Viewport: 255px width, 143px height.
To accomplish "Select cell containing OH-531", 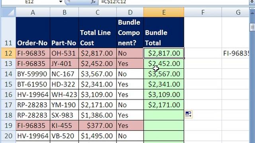I will click(65, 53).
